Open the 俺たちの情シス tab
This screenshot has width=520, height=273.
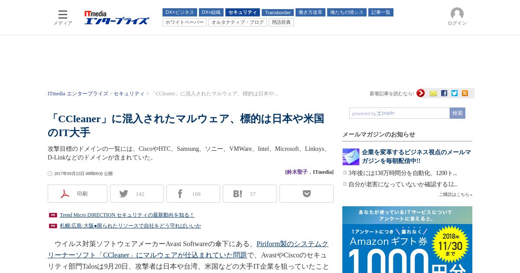point(347,13)
